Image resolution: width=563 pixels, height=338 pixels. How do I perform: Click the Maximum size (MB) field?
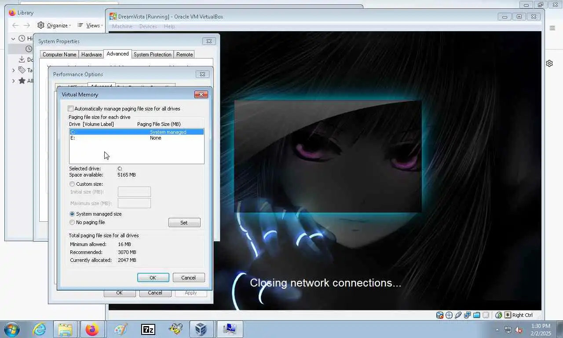pos(134,203)
